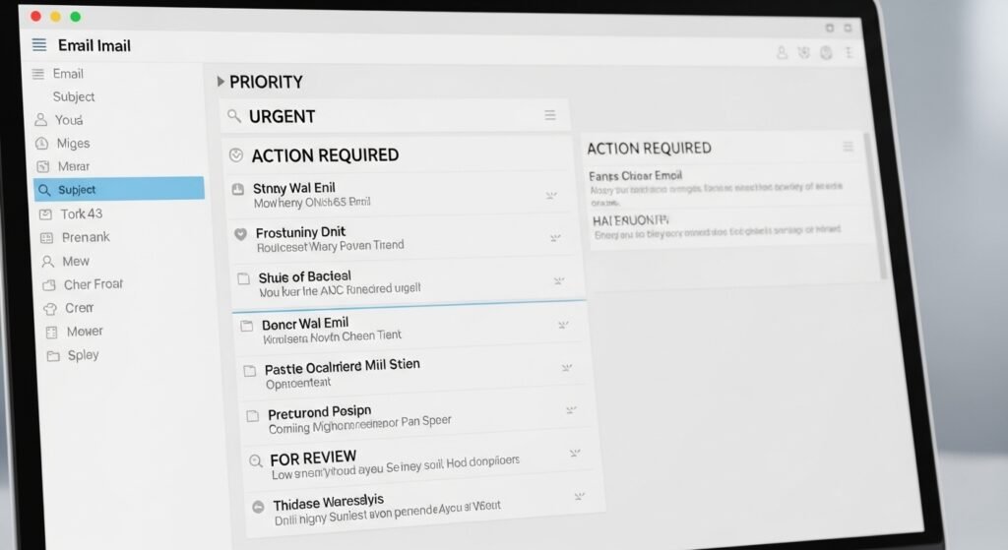The height and width of the screenshot is (550, 1008).
Task: Click the three-dot more options icon
Action: click(x=849, y=52)
